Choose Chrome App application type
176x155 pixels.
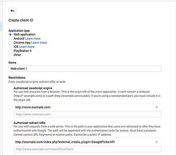click(x=10, y=43)
